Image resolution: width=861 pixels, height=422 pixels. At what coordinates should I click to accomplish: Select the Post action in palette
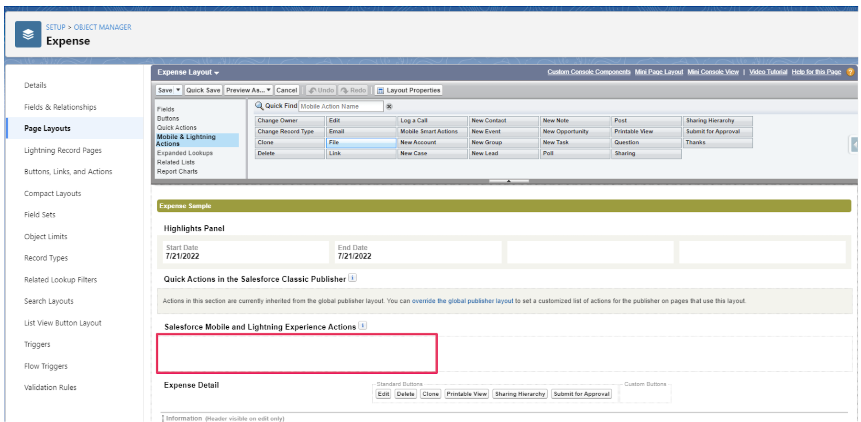coord(646,121)
